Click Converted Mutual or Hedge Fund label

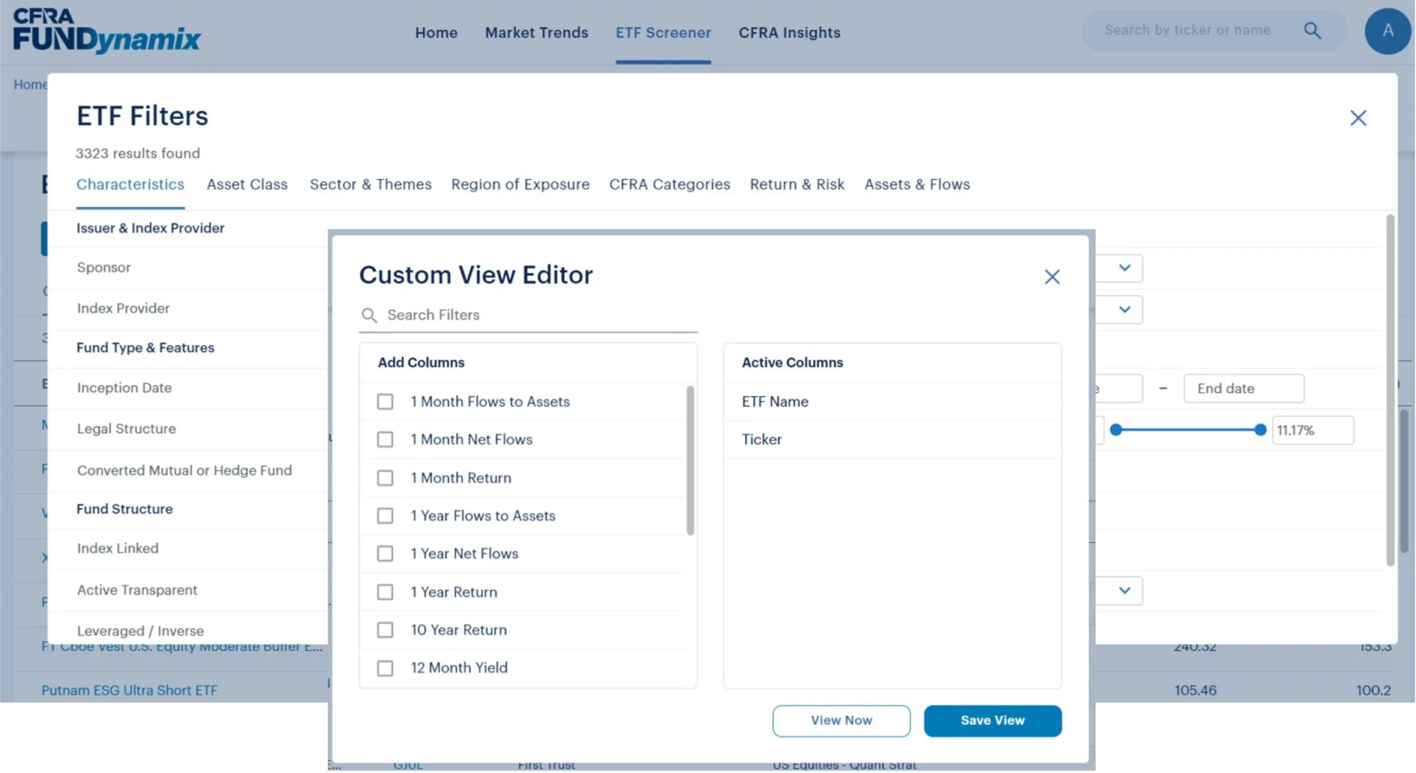184,471
